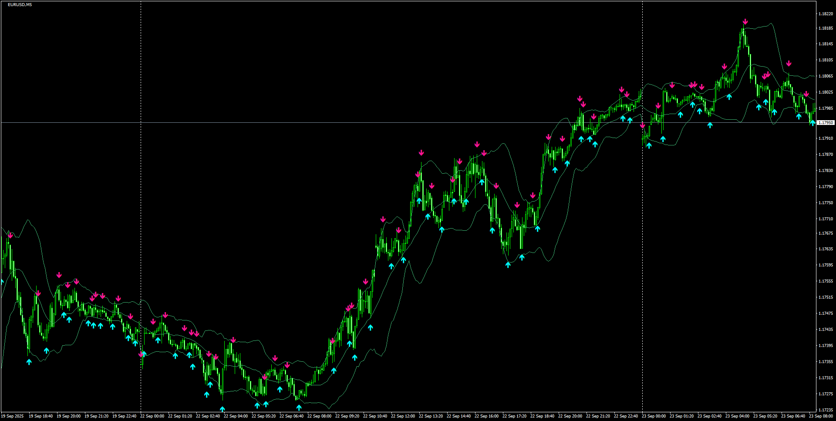
Task: Click the pink sell arrow above the 22 Sep 12:00 peak
Action: pyautogui.click(x=421, y=152)
